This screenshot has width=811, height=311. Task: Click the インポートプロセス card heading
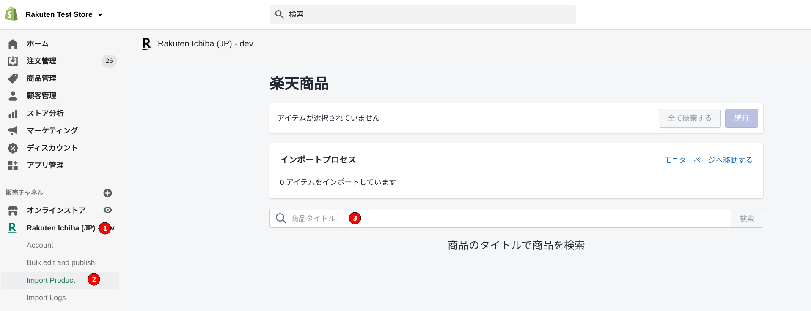(318, 160)
